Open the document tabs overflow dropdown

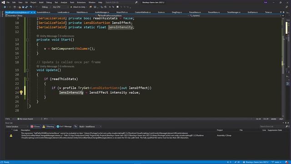(281, 12)
